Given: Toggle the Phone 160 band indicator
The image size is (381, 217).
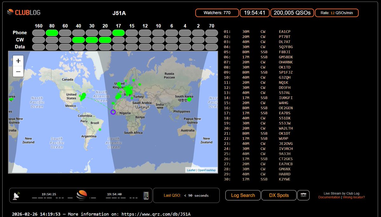Looking at the screenshot, I should [x=38, y=33].
